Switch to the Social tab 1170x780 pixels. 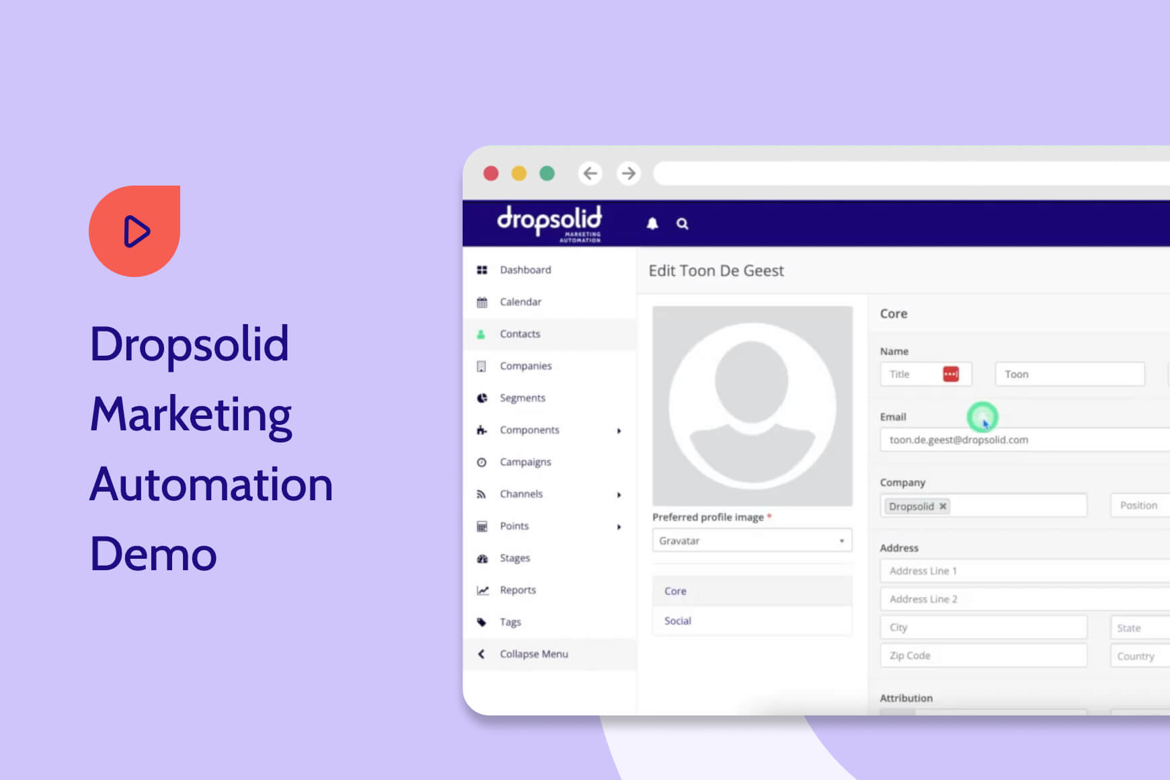coord(752,621)
